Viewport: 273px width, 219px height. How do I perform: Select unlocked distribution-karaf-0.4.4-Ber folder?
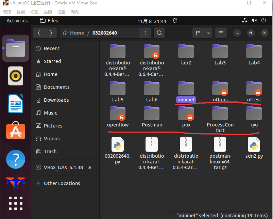(118, 60)
